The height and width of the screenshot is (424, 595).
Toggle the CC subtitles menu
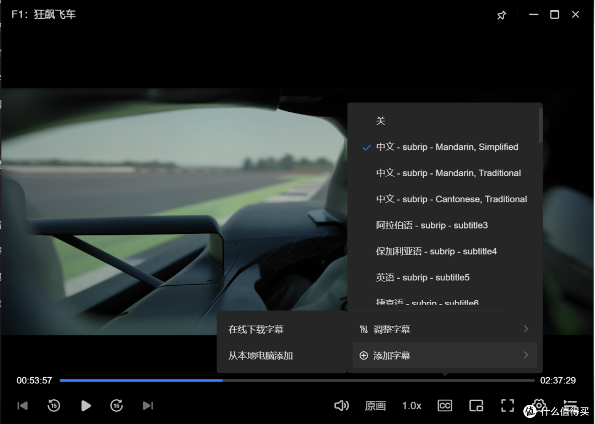(445, 405)
